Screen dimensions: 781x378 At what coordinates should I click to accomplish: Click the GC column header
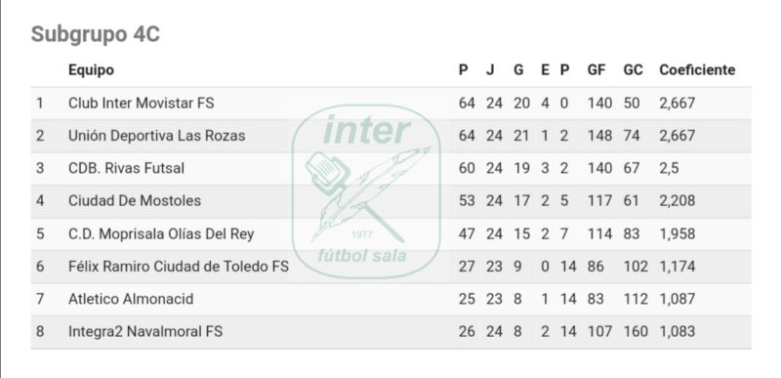click(x=633, y=69)
